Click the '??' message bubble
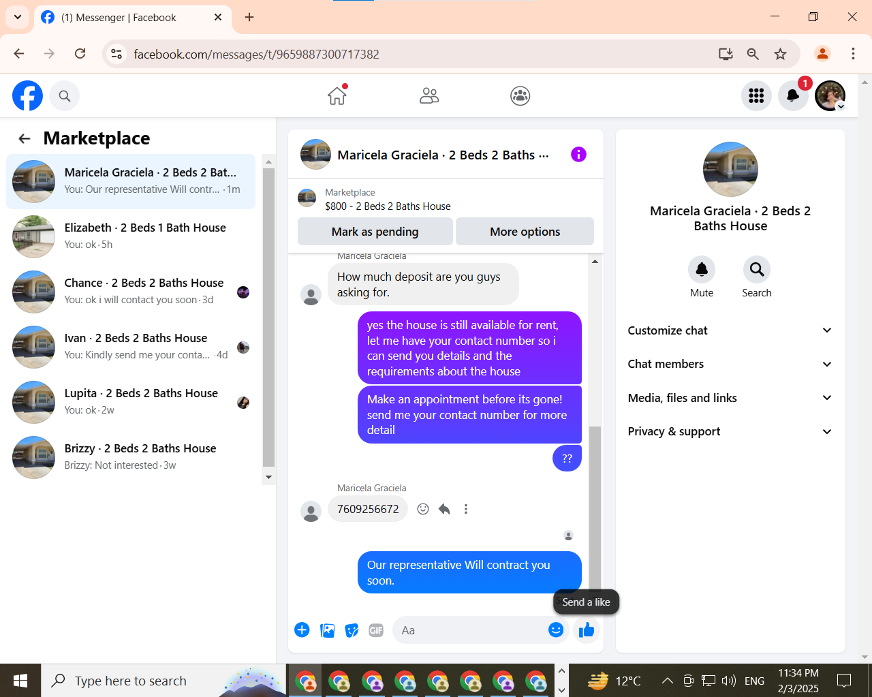872x697 pixels. tap(567, 459)
